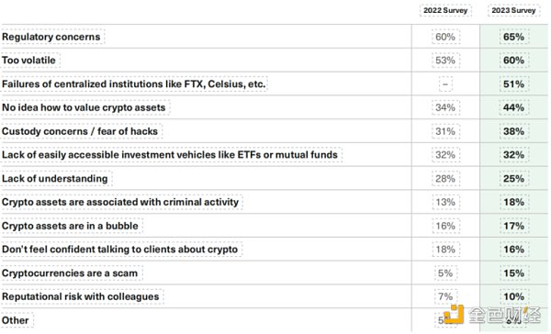The width and height of the screenshot is (551, 334).
Task: Select the FTX, Celsius failures row label
Action: [x=133, y=83]
